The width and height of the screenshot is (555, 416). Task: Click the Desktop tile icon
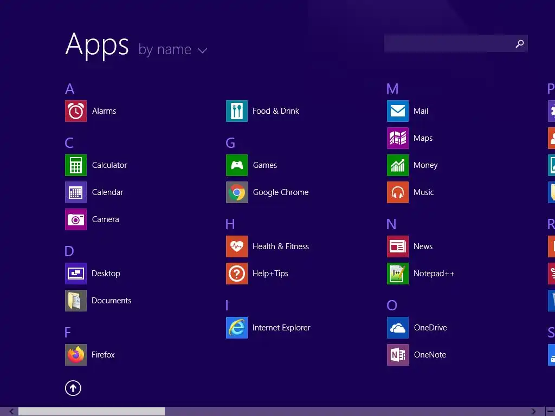pyautogui.click(x=76, y=274)
